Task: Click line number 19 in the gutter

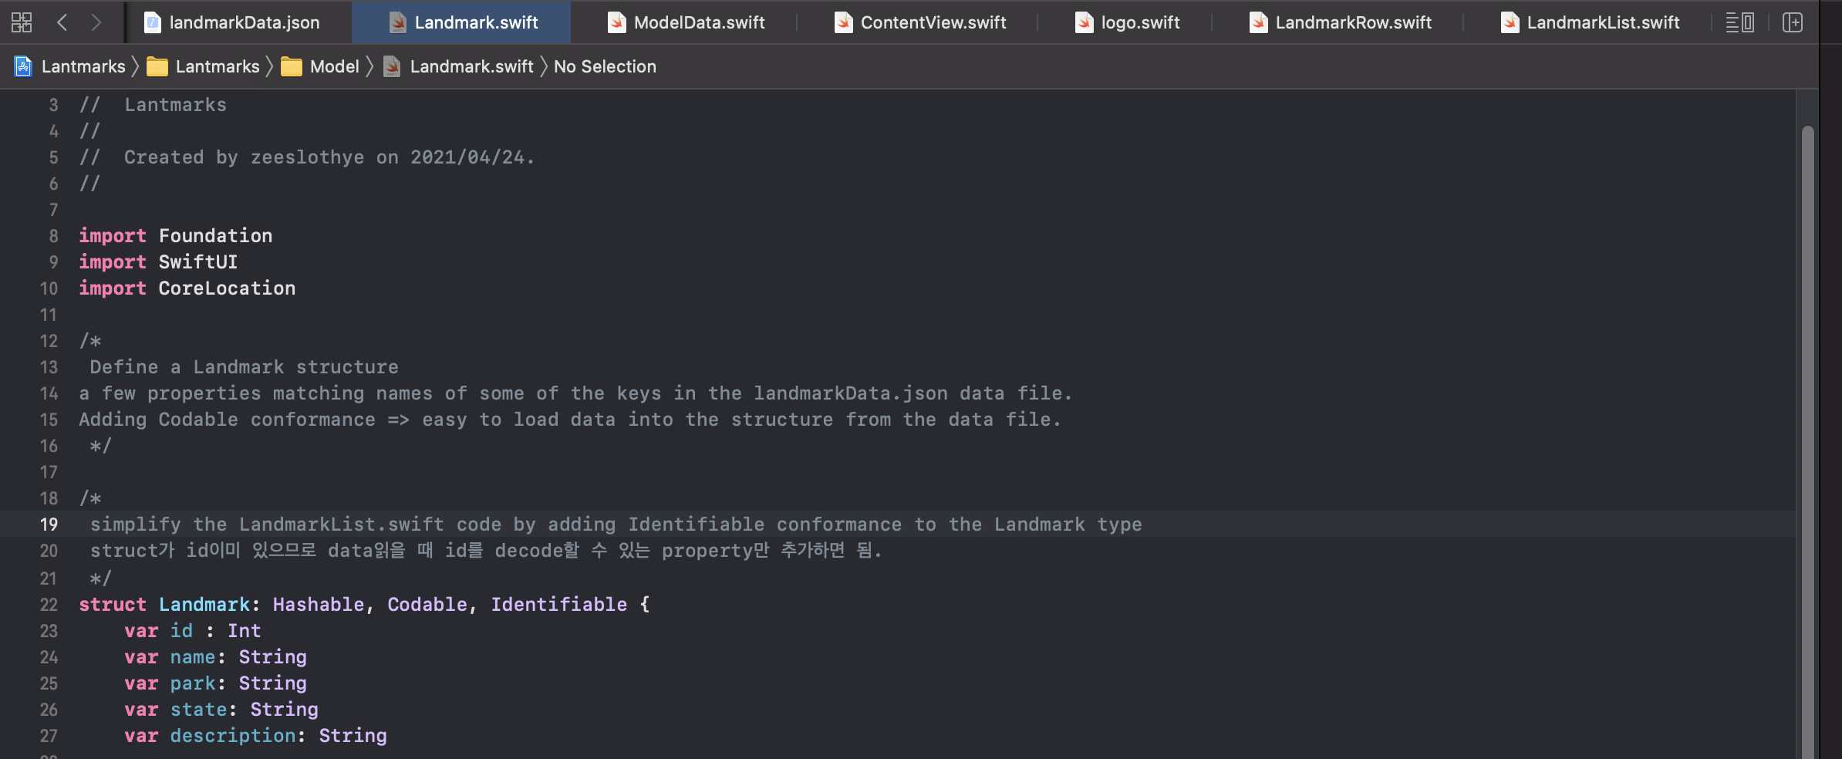Action: coord(49,525)
